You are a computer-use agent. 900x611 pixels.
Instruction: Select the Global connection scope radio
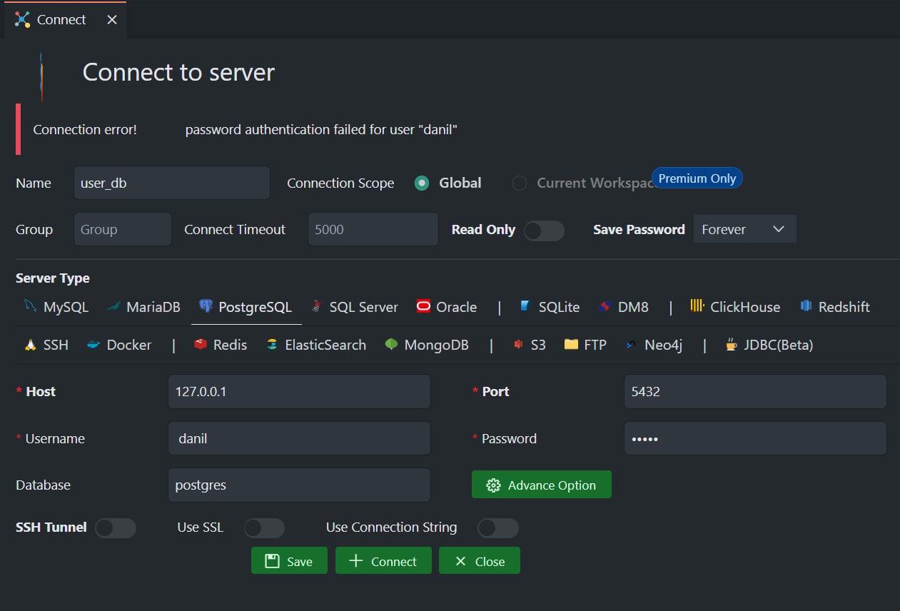coord(422,183)
